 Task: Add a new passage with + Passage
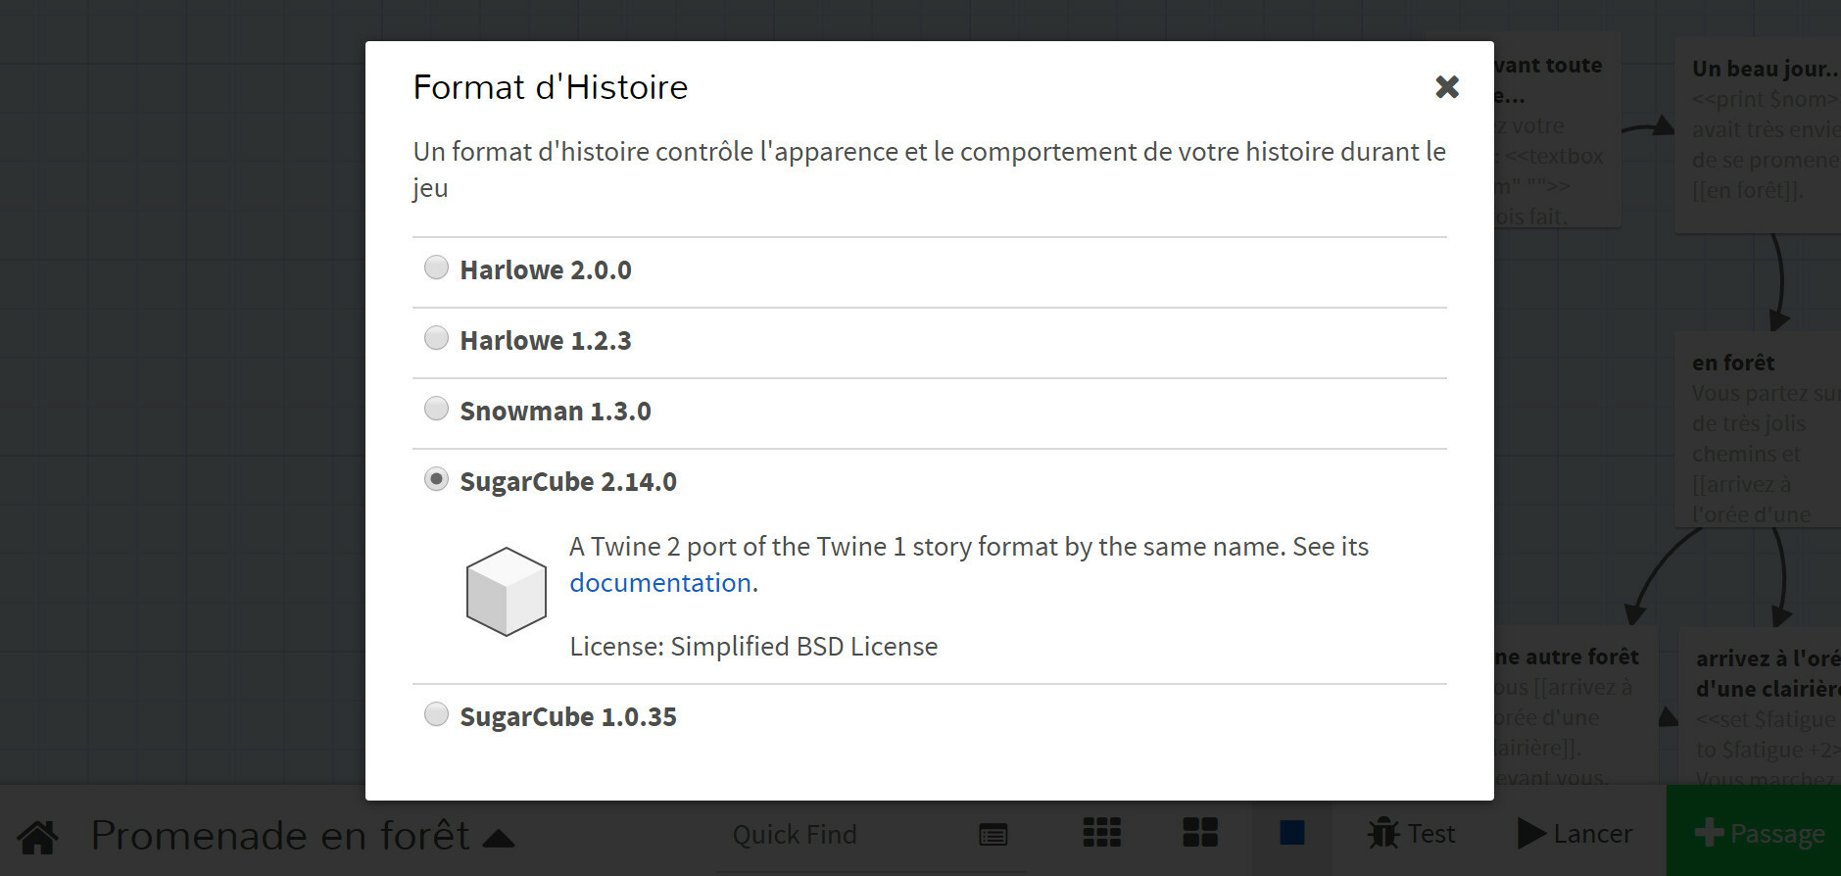pyautogui.click(x=1759, y=833)
